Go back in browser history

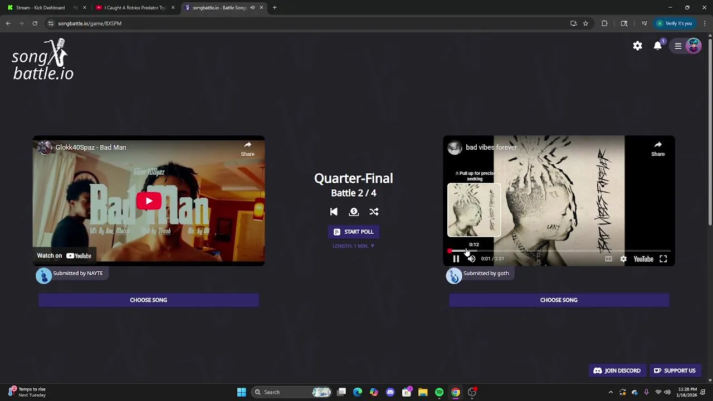pyautogui.click(x=8, y=23)
